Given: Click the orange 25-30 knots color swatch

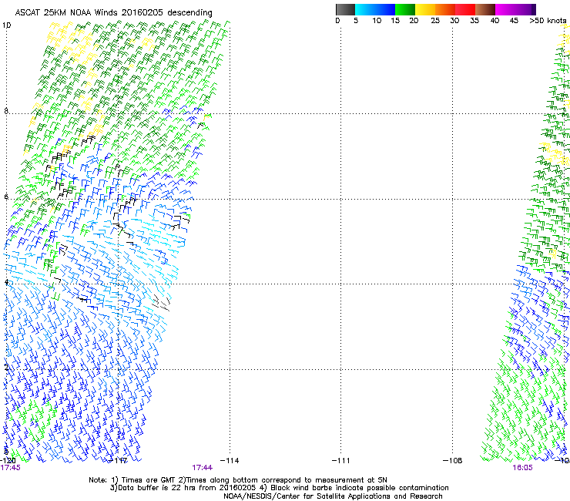Looking at the screenshot, I should 445,9.
